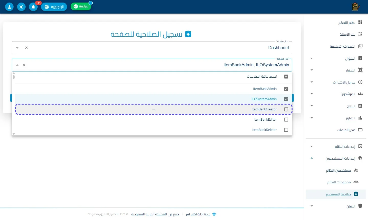Open the النتائج menu item
This screenshot has height=220, width=368.
tap(336, 106)
